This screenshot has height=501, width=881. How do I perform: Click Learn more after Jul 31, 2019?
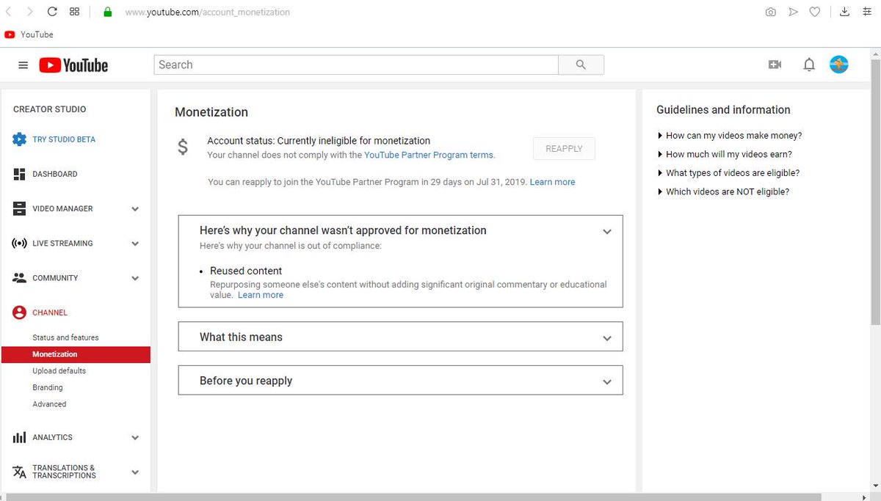(x=552, y=182)
